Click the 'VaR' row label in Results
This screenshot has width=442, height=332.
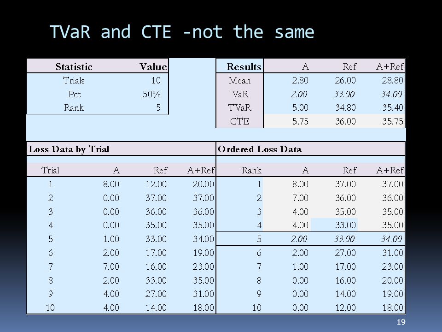tap(240, 94)
